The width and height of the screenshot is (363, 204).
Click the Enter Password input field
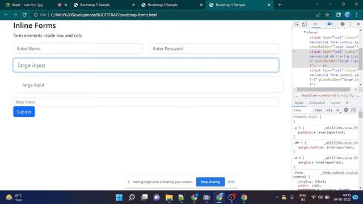pos(214,49)
